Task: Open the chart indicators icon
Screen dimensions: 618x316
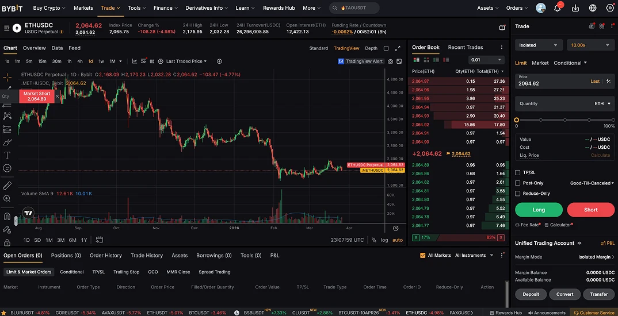Action: pos(135,61)
